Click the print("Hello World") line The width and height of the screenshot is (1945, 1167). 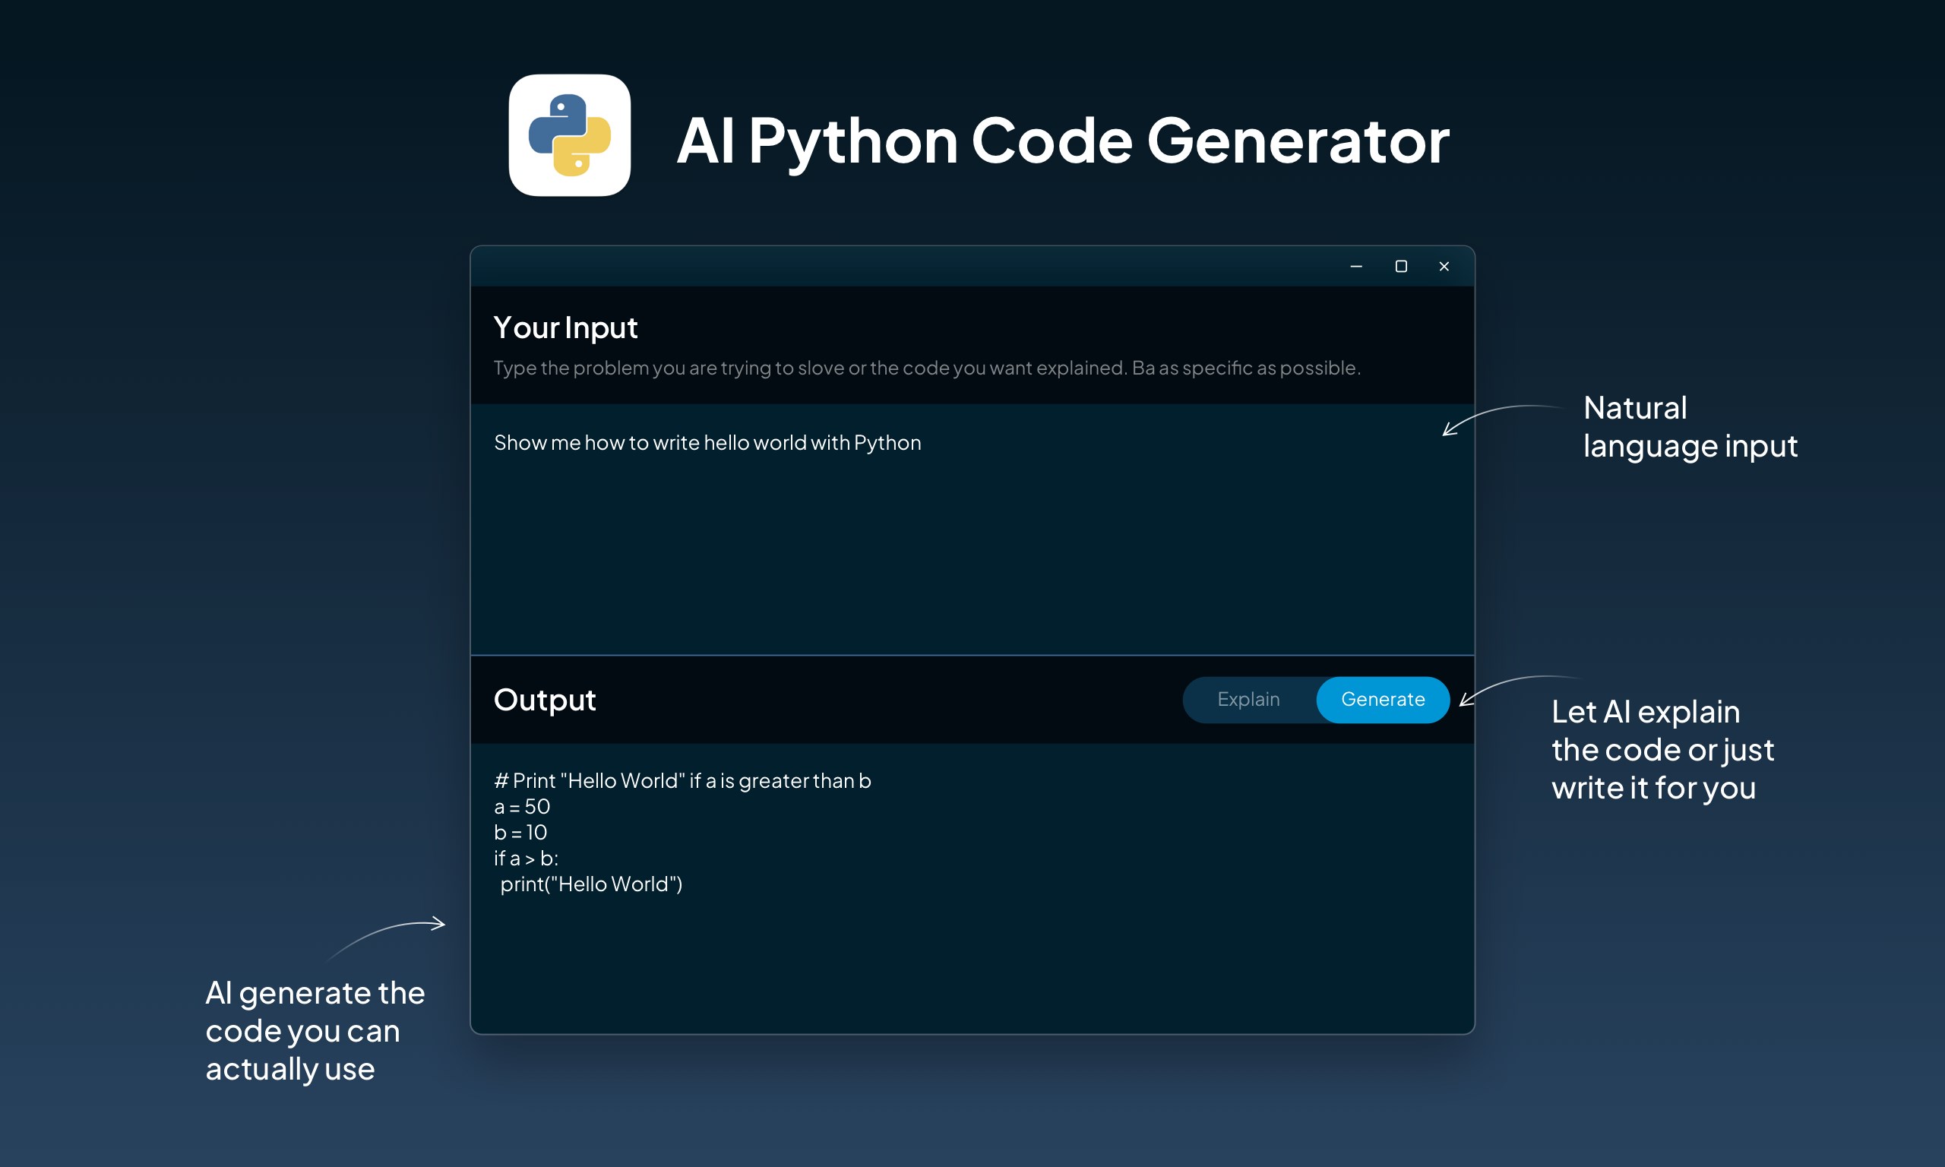[x=591, y=884]
